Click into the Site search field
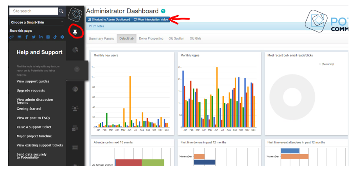The width and height of the screenshot is (359, 179). coord(33,11)
